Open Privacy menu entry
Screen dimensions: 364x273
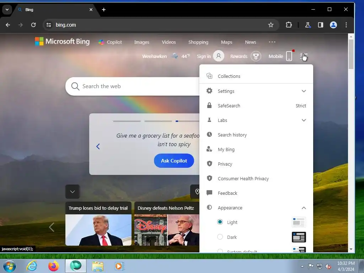pyautogui.click(x=256, y=164)
